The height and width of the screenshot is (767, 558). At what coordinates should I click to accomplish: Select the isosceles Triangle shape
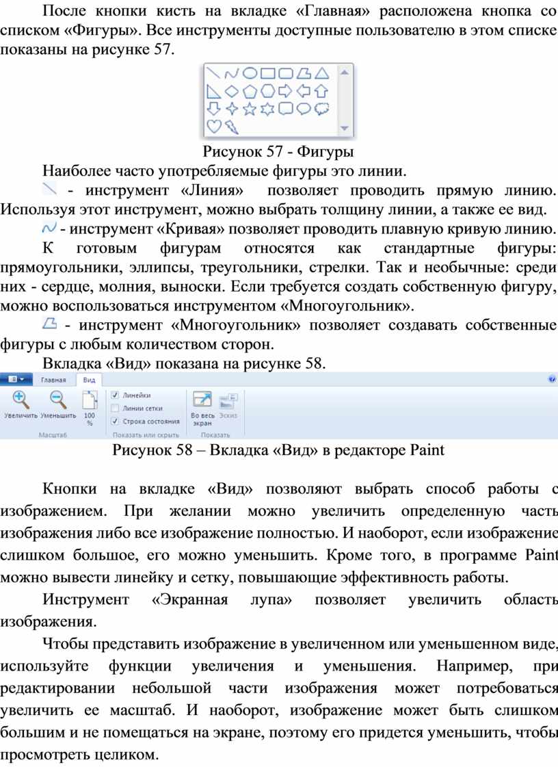tap(321, 73)
